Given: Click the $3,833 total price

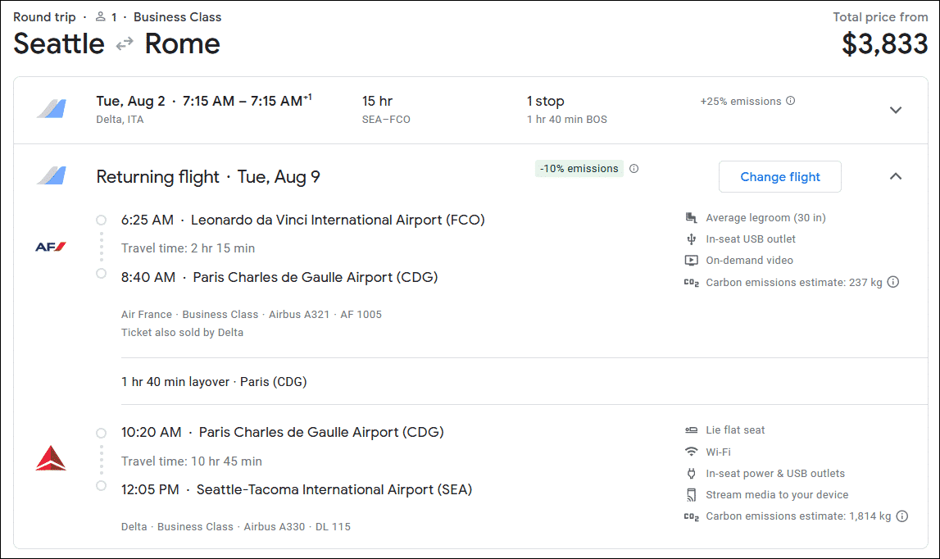Looking at the screenshot, I should pos(884,44).
